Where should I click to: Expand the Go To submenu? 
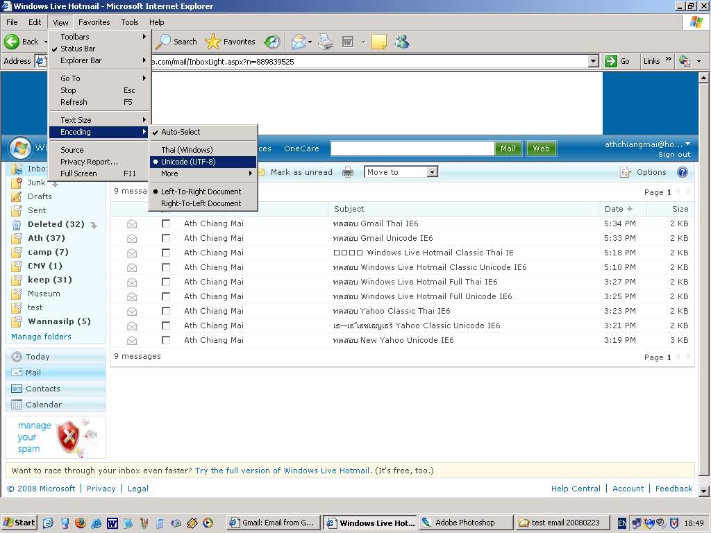pos(99,78)
